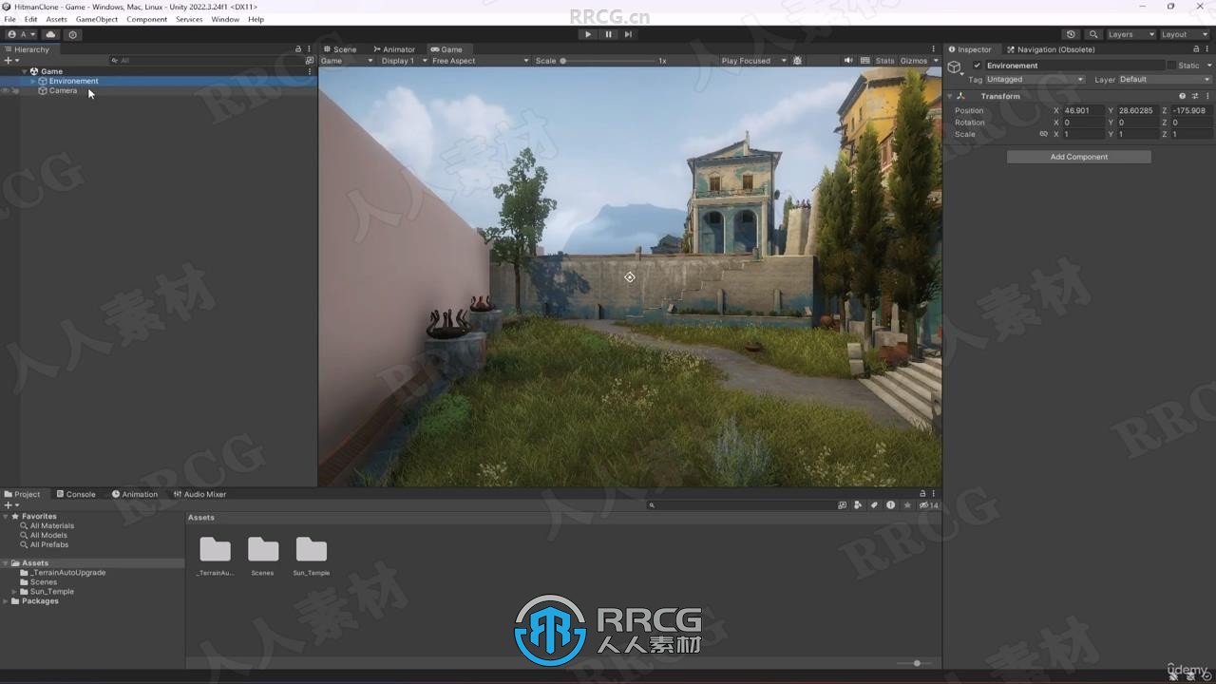Open the account dropdown in the toolbar

pos(21,34)
